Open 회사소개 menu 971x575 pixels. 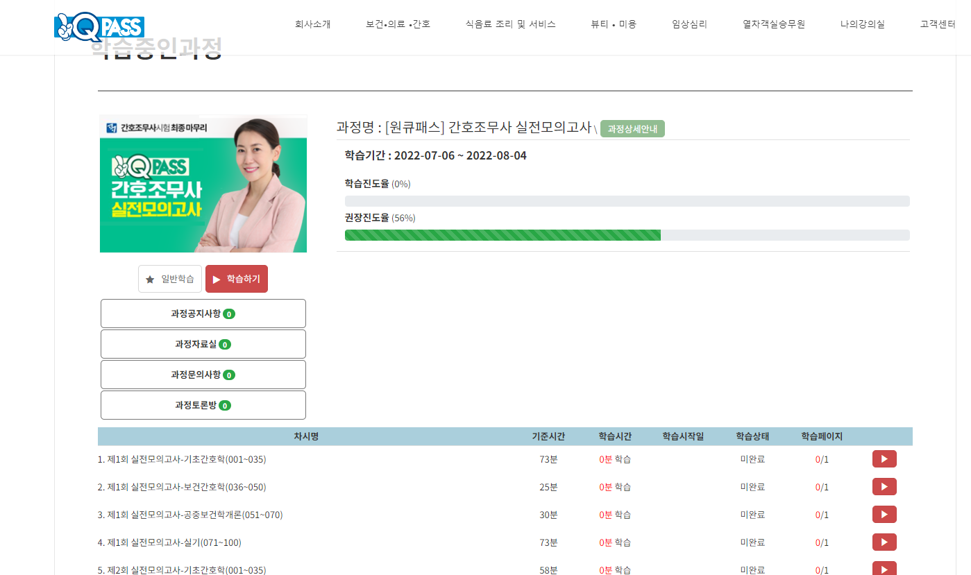pyautogui.click(x=313, y=24)
